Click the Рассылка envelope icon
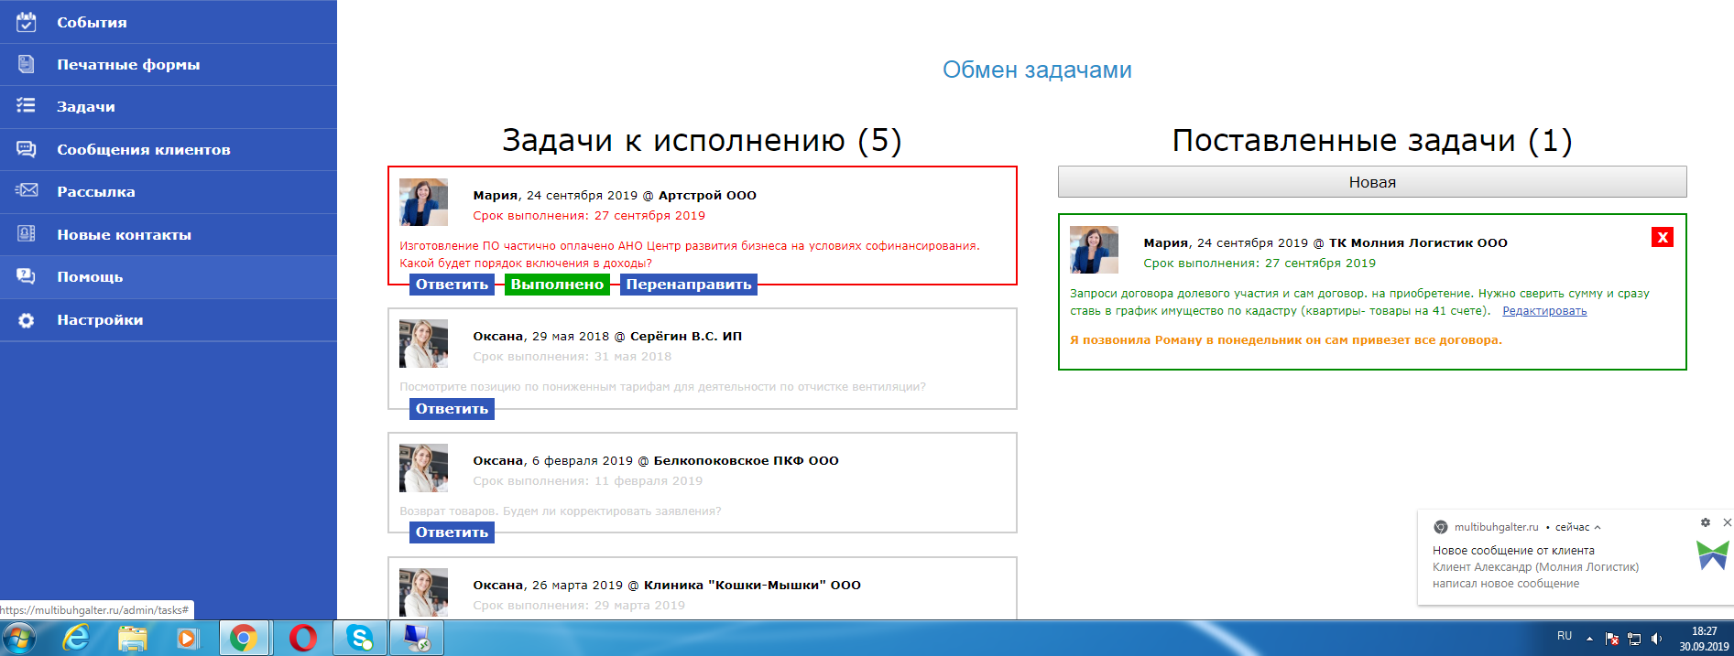 (27, 191)
